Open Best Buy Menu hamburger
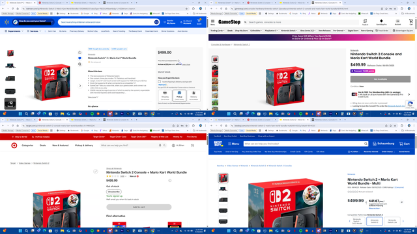This screenshot has height=234, width=417. 233,144
